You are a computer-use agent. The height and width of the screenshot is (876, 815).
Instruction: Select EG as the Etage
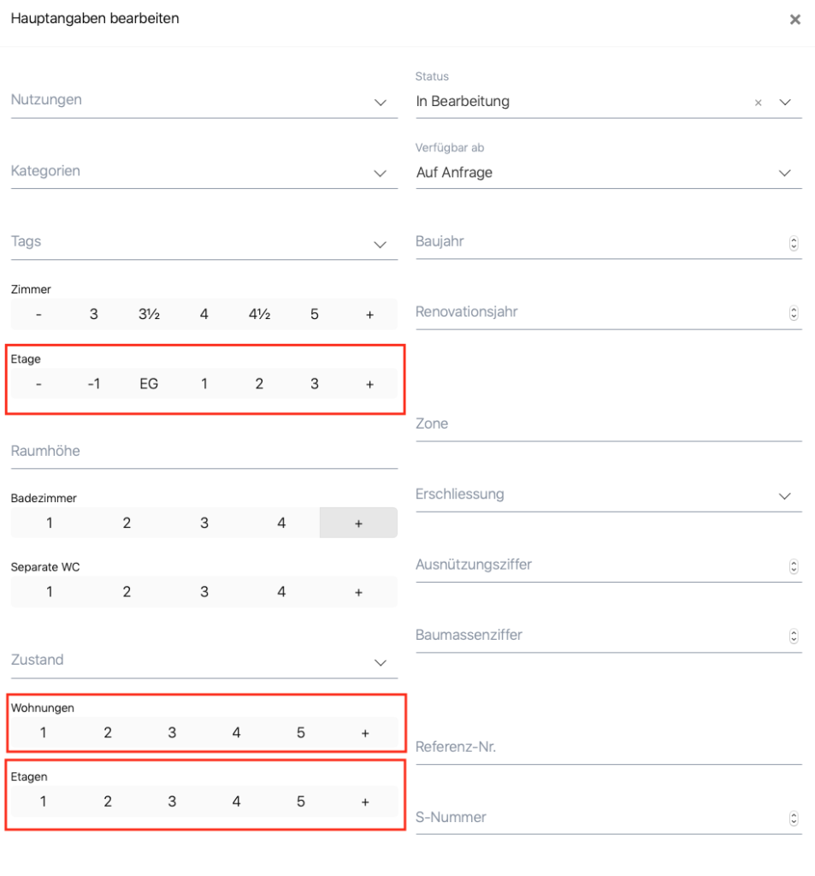pos(149,385)
